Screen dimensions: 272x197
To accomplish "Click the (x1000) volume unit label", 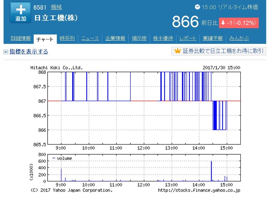I will coord(31,172).
